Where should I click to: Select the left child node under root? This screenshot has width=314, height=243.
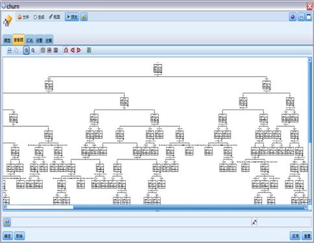[x=49, y=85]
